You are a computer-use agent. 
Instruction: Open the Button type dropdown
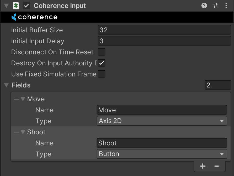pyautogui.click(x=162, y=154)
